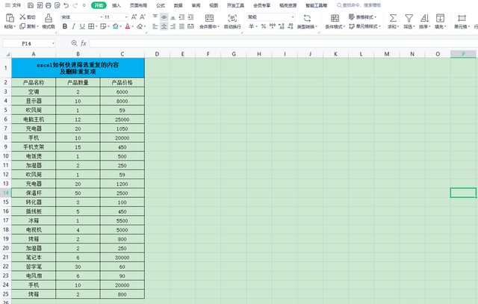Switch to the Review (审阅) tab
Image resolution: width=478 pixels, height=304 pixels.
pyautogui.click(x=196, y=5)
